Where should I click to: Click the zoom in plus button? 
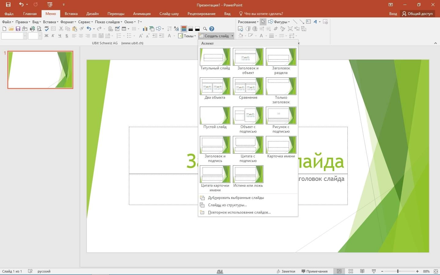417,271
